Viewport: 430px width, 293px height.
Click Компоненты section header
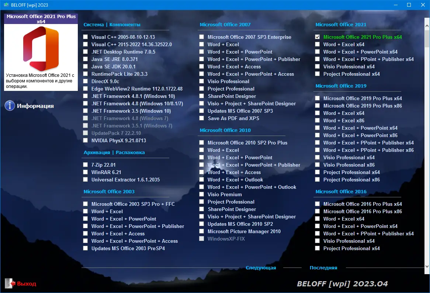click(x=125, y=24)
